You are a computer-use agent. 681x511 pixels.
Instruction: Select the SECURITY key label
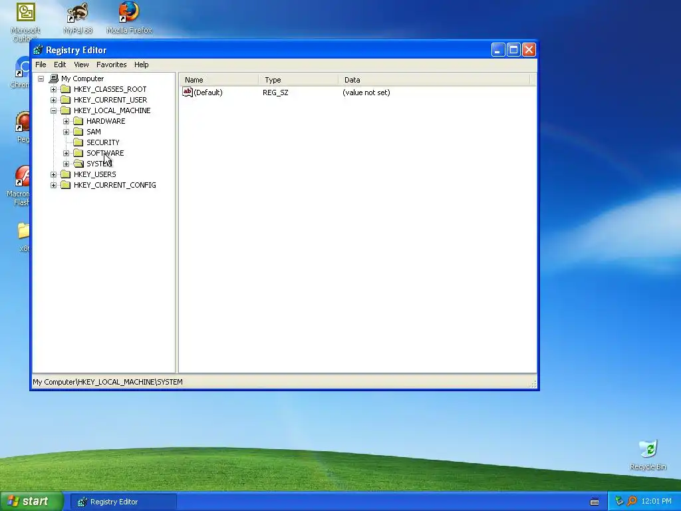(102, 142)
